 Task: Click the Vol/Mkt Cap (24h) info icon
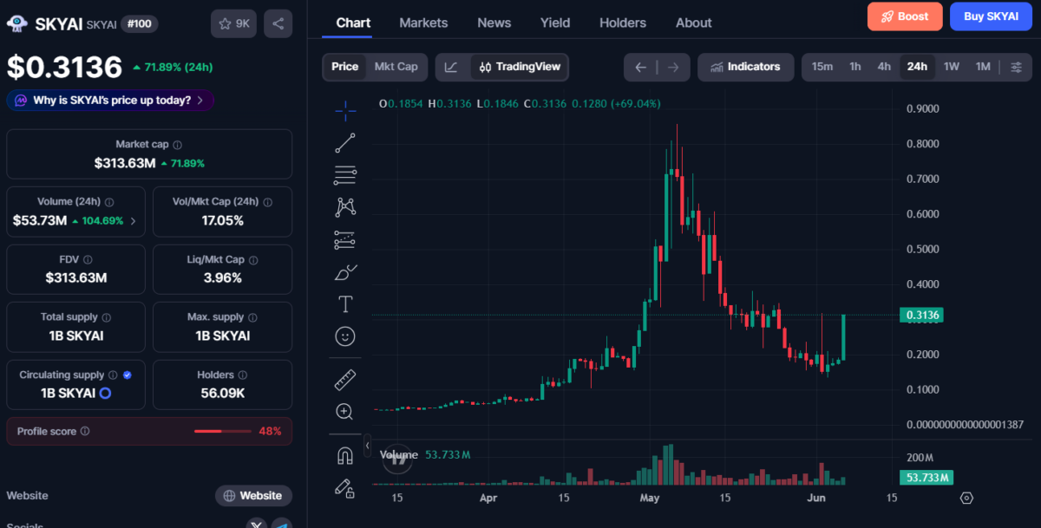(x=267, y=202)
